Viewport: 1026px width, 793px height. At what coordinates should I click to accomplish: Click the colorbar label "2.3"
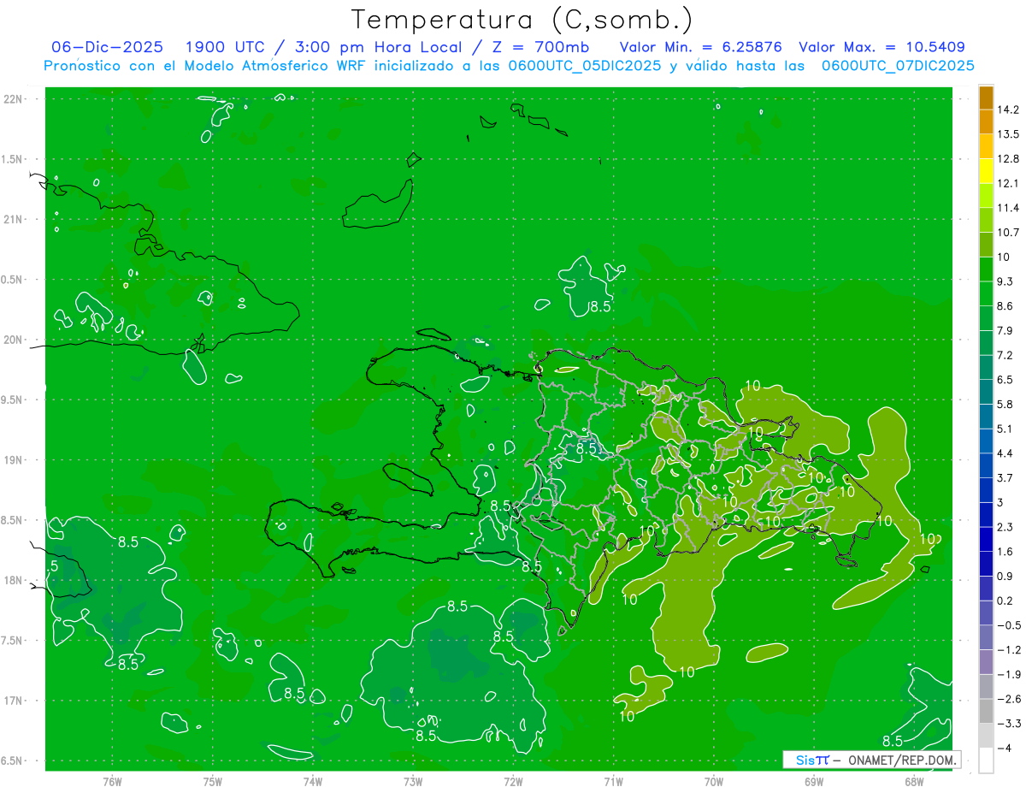[x=1005, y=527]
